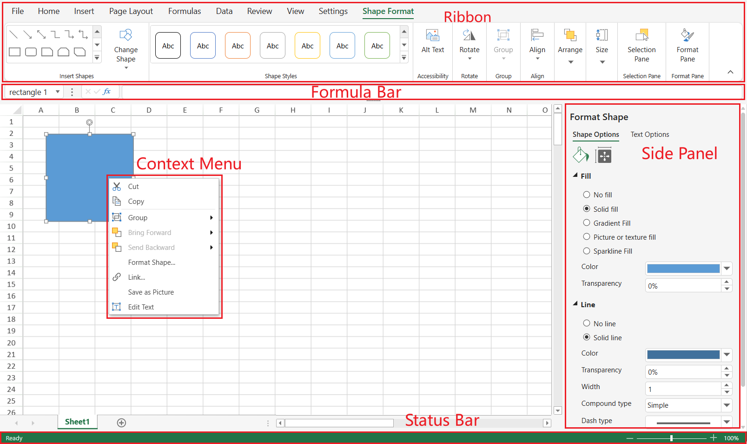Image resolution: width=747 pixels, height=444 pixels.
Task: Collapse the Fill section
Action: pyautogui.click(x=575, y=175)
